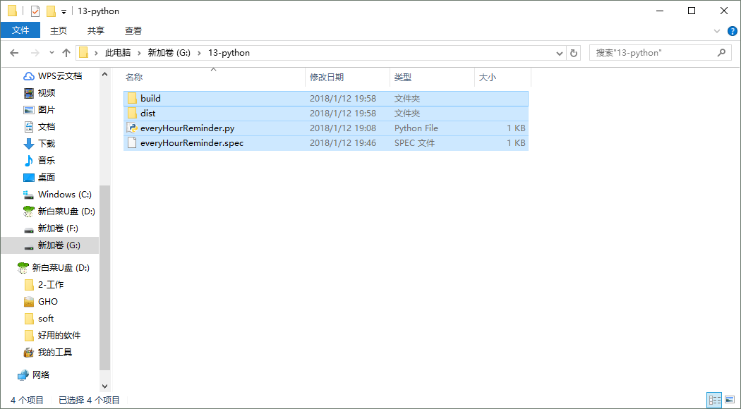Click the sidebar scrollbar down arrow
The image size is (741, 409).
click(105, 386)
